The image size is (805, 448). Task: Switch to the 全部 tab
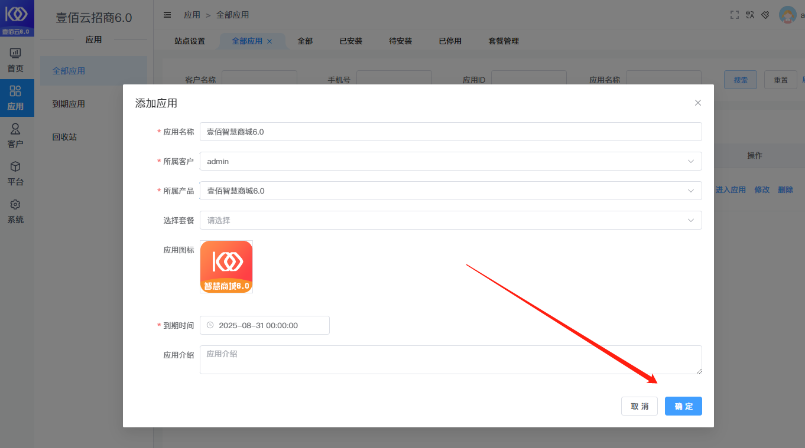tap(305, 41)
